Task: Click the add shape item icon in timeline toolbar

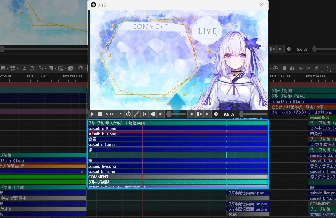Action: click(x=13, y=68)
